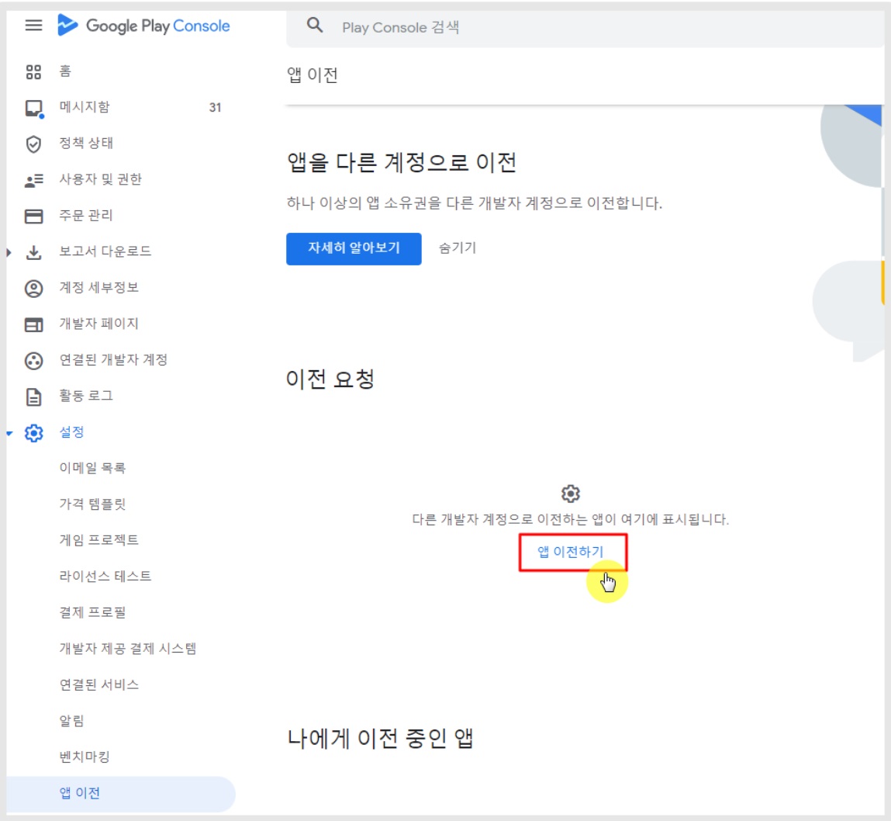Image resolution: width=891 pixels, height=821 pixels.
Task: Click the 활동 로그 document icon
Action: [33, 397]
